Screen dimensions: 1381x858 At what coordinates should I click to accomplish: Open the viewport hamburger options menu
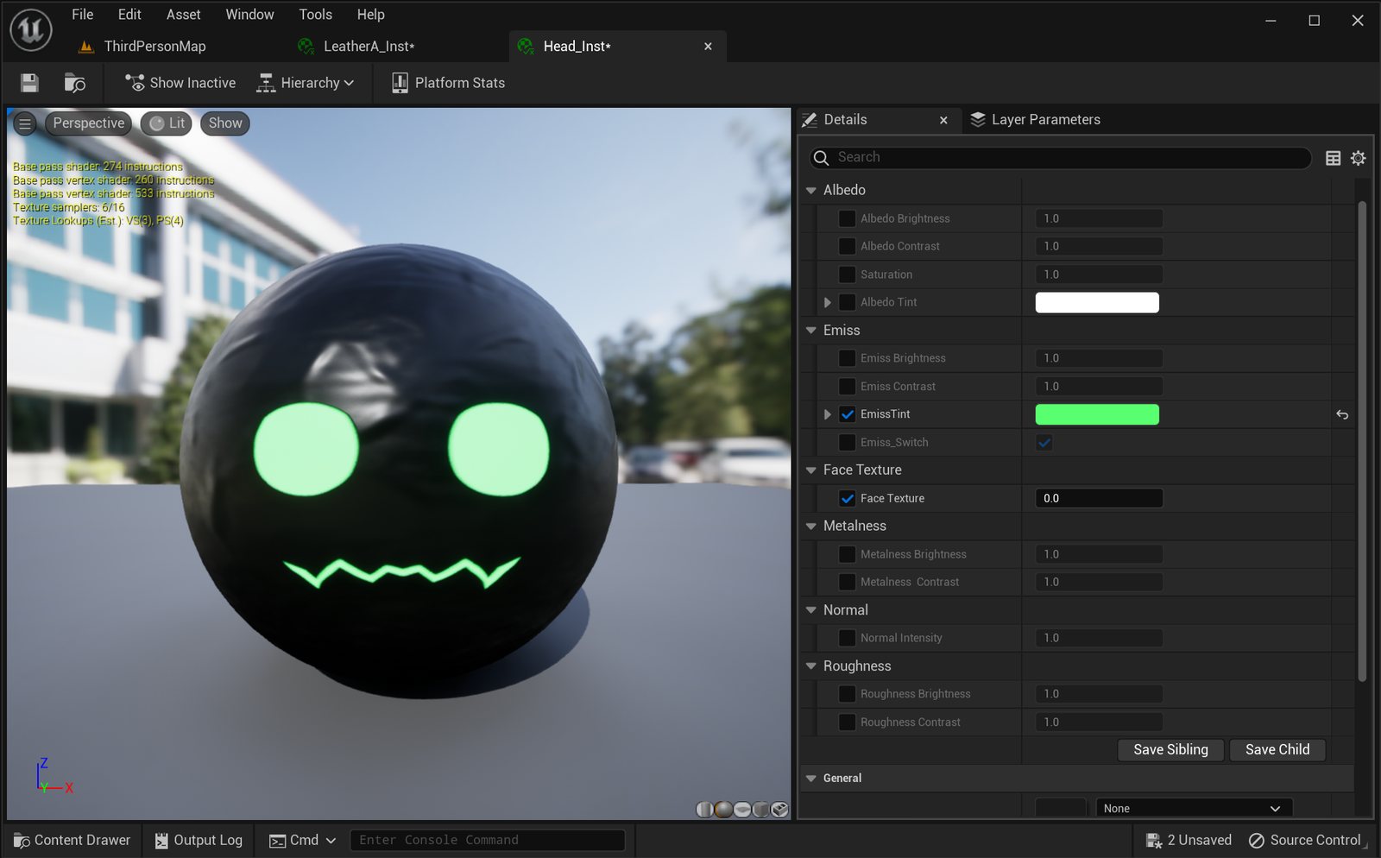[x=25, y=123]
